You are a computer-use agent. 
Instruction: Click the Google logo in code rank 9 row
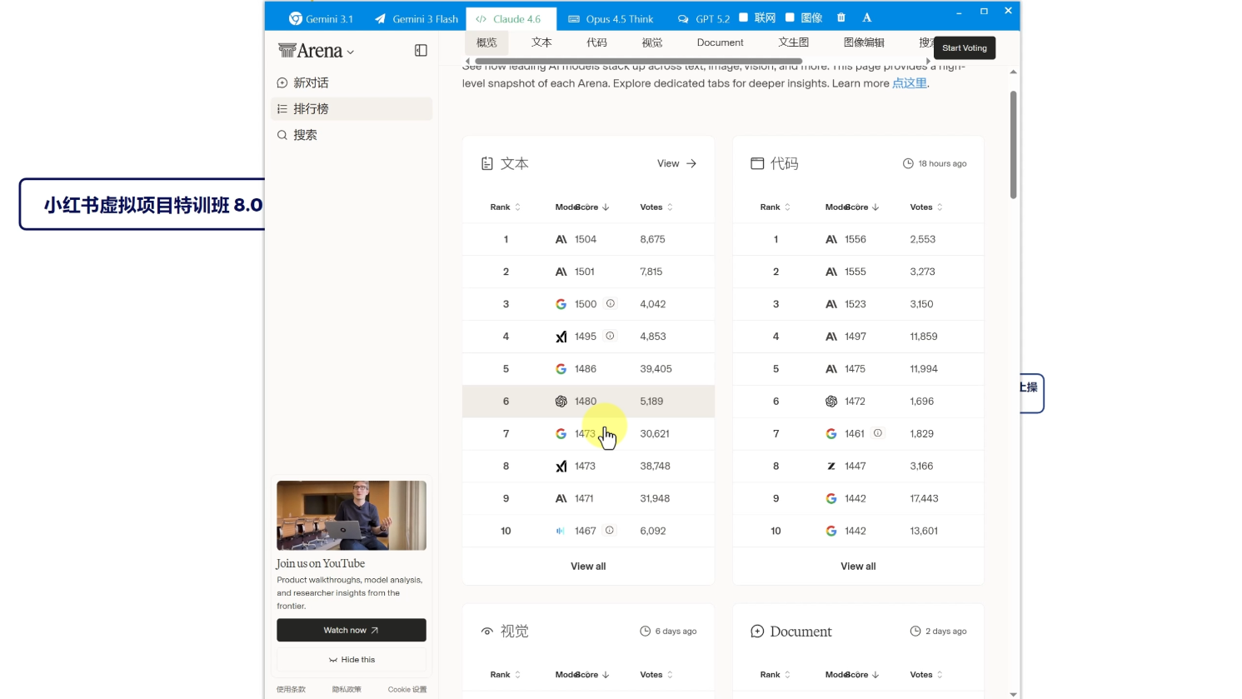pos(831,498)
